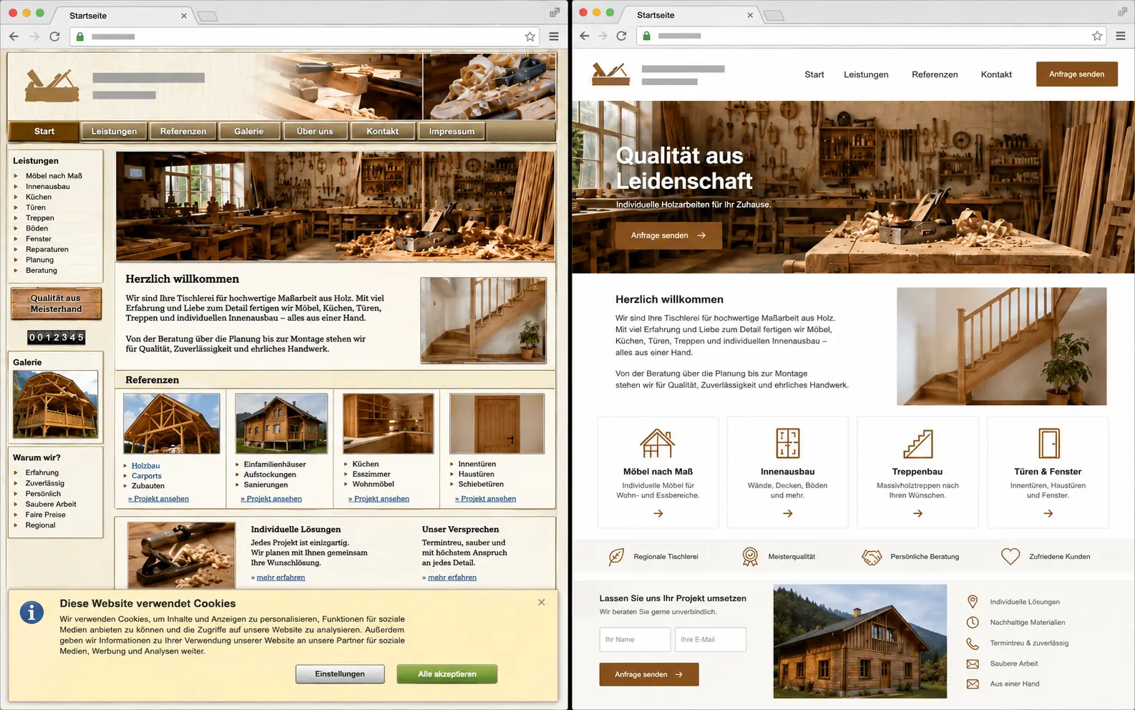Screen dimensions: 1135x710
Task: Accept all cookies with Alle akzeptieren
Action: pos(447,674)
